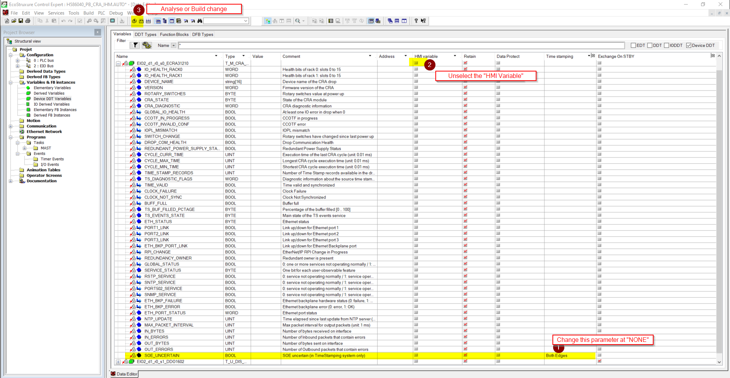Close the Project Browser panel

(98, 32)
